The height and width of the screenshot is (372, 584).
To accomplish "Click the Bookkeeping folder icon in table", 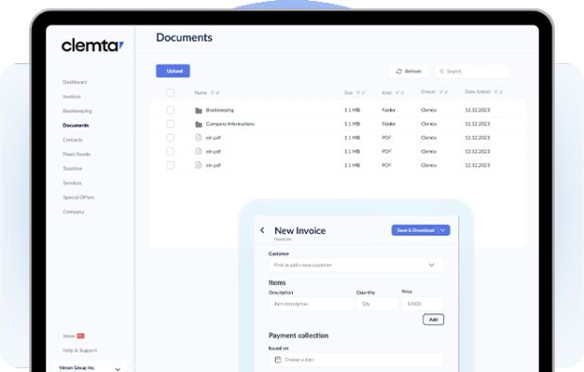I will pos(198,110).
